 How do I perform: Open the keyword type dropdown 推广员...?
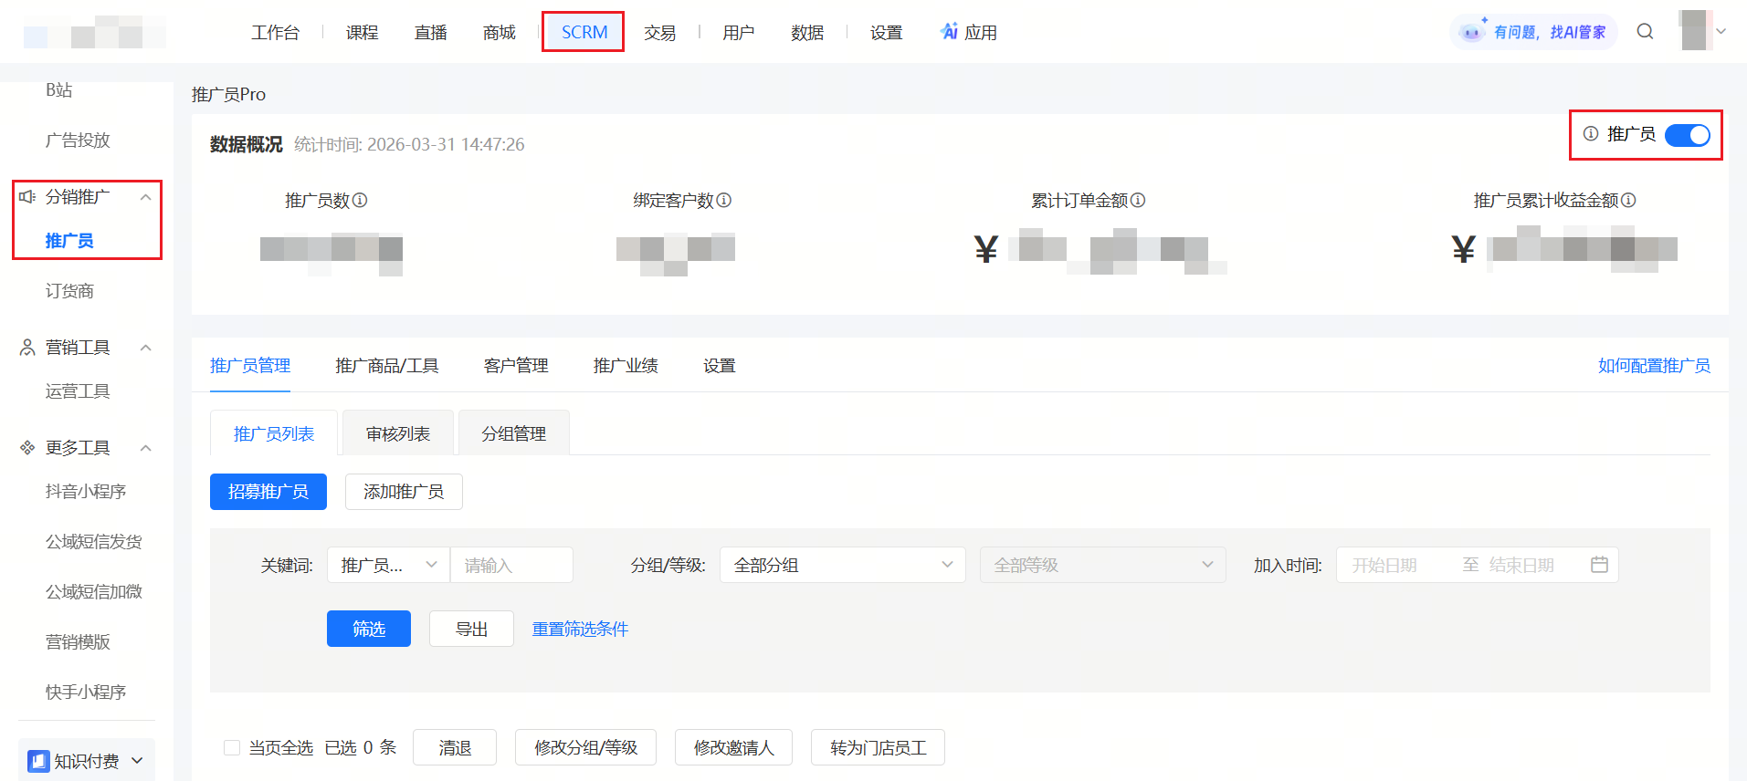388,565
